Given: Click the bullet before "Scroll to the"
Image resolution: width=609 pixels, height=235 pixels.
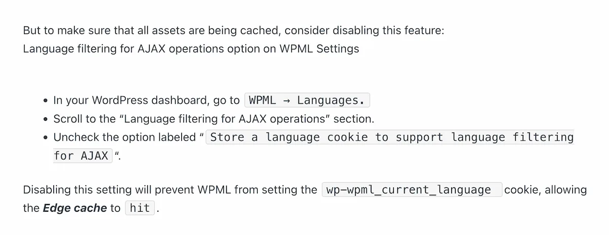Looking at the screenshot, I should pyautogui.click(x=46, y=119).
